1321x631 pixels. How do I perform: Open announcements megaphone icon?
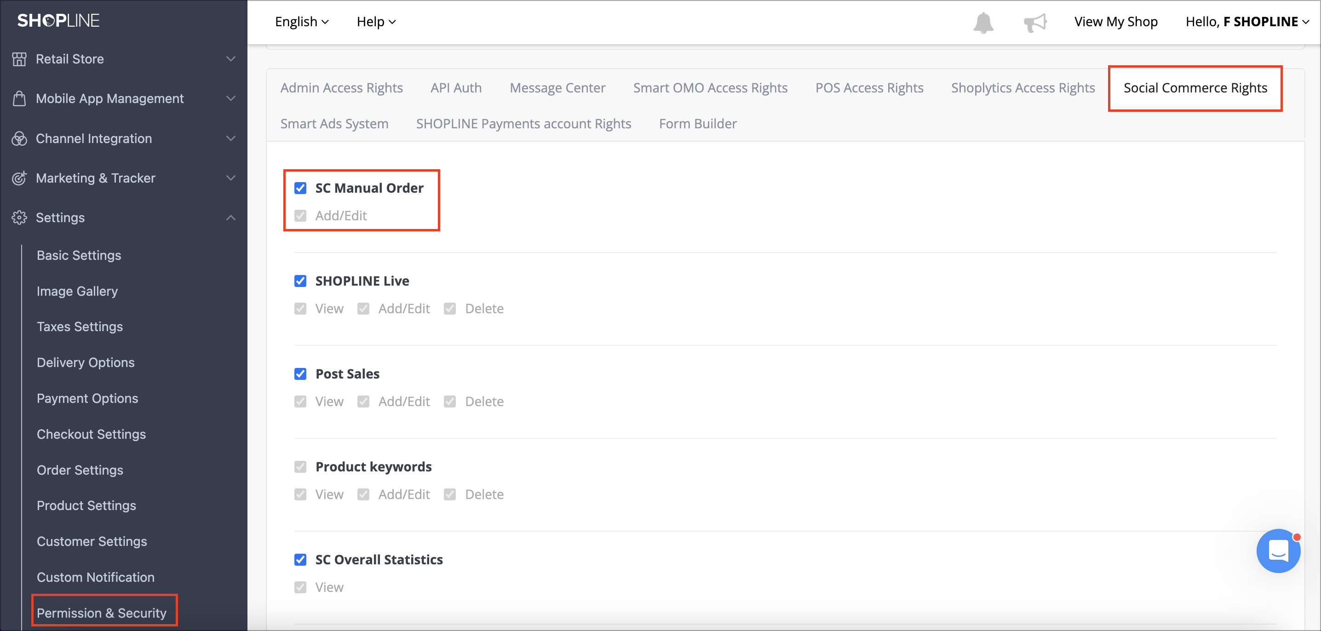coord(1035,23)
